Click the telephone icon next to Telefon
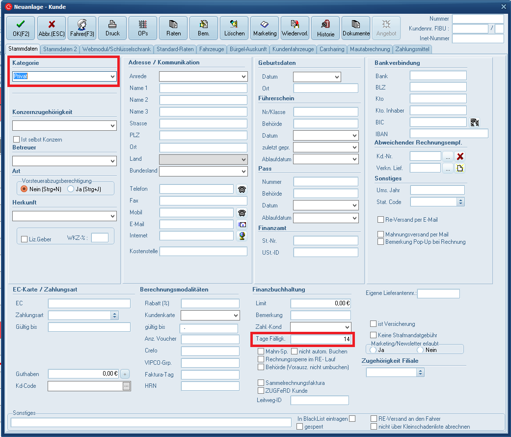This screenshot has width=511, height=437. pyautogui.click(x=242, y=189)
